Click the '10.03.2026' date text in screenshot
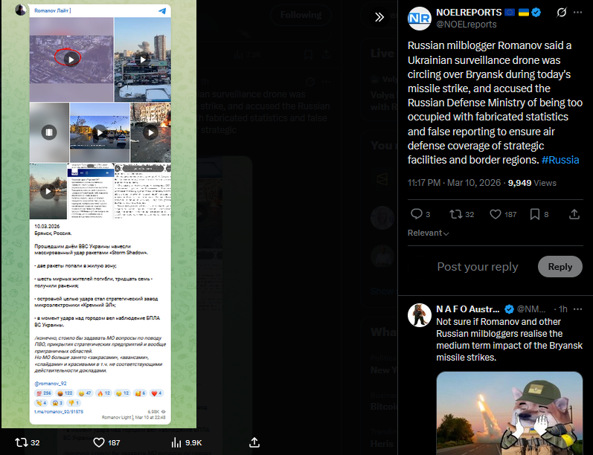Screen dimensions: 593x455 (47, 226)
